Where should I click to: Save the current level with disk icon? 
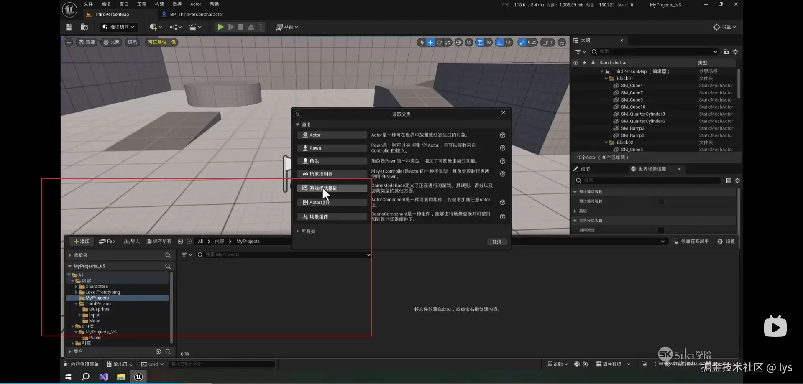pyautogui.click(x=69, y=27)
